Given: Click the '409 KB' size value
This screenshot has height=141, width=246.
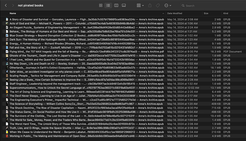Looking at the screenshot, I should (x=216, y=104).
